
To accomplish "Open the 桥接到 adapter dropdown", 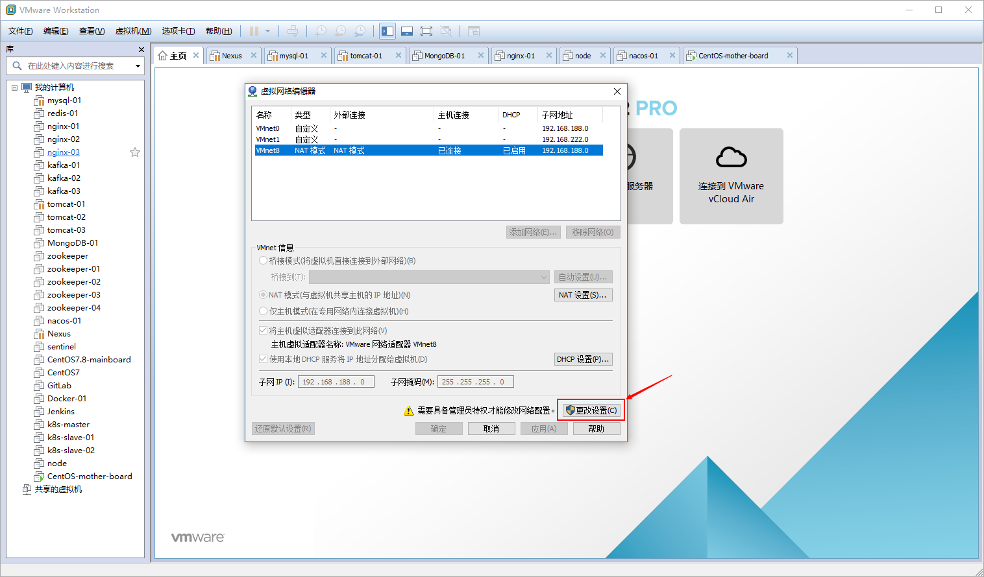I will [430, 277].
